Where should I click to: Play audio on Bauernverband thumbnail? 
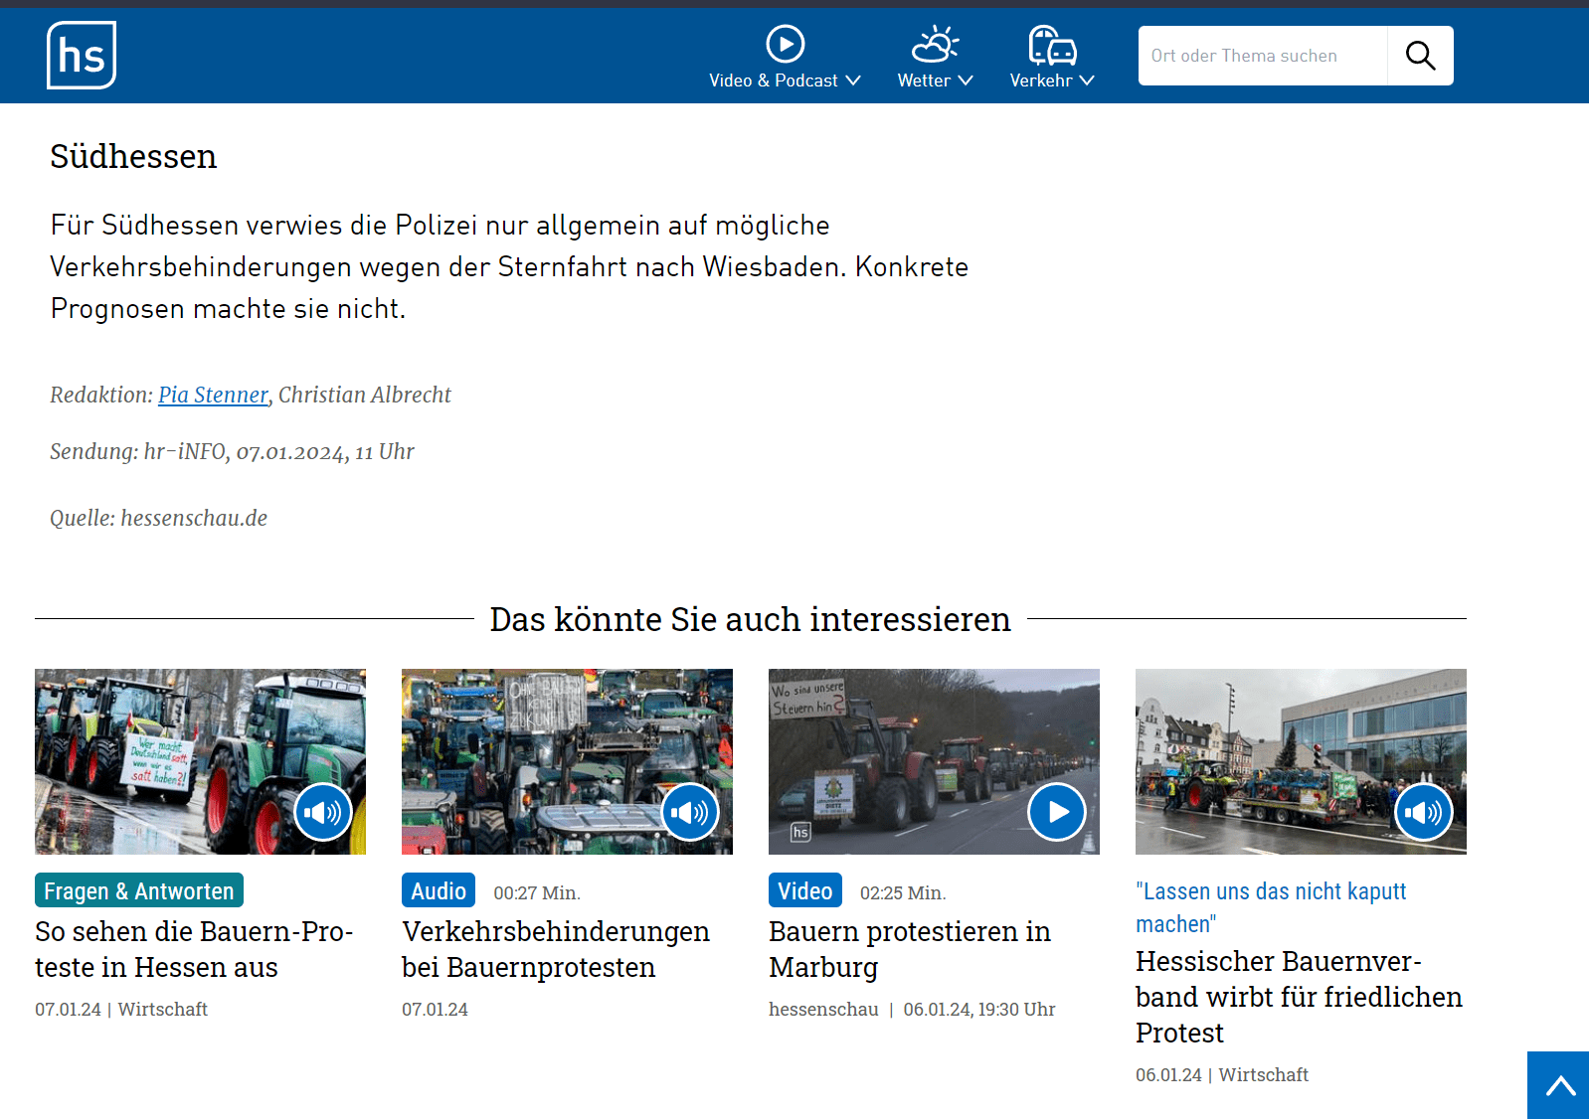tap(1423, 812)
